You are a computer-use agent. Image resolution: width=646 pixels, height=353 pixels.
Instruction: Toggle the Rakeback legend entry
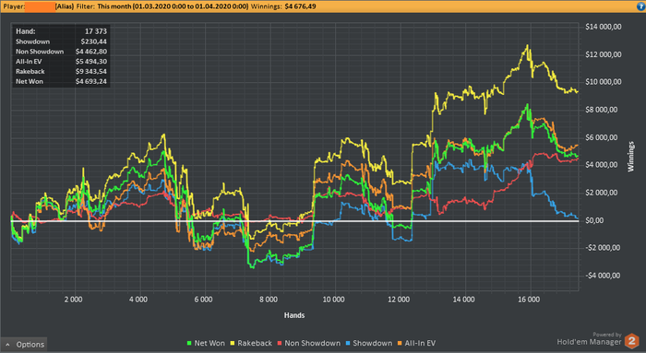[251, 343]
